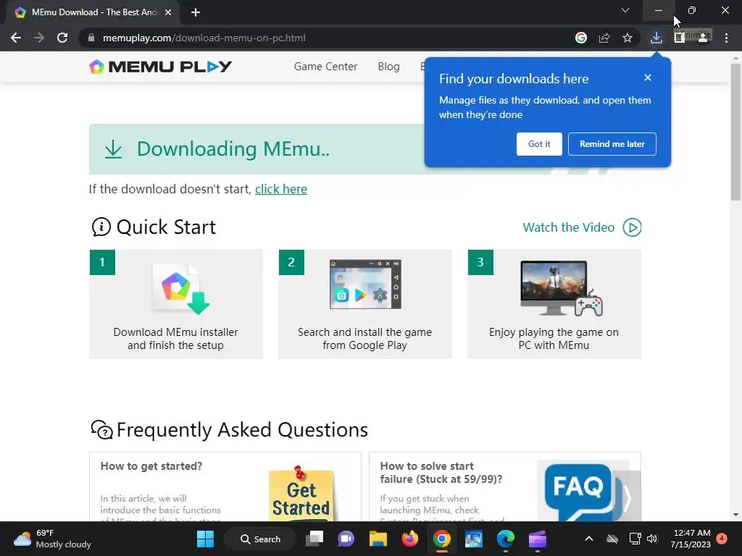
Task: Go back to the previous page
Action: coord(16,38)
